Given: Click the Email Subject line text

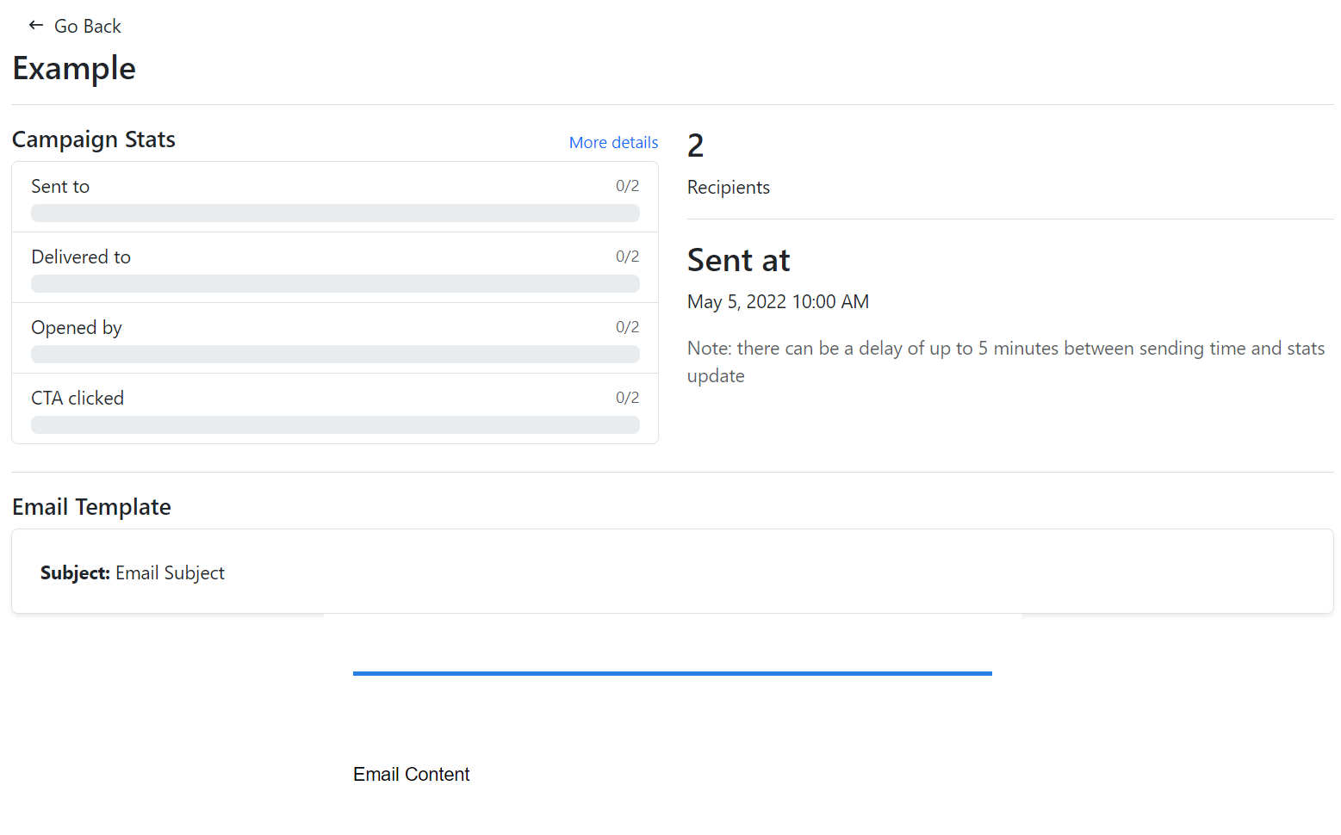Looking at the screenshot, I should pyautogui.click(x=170, y=573).
